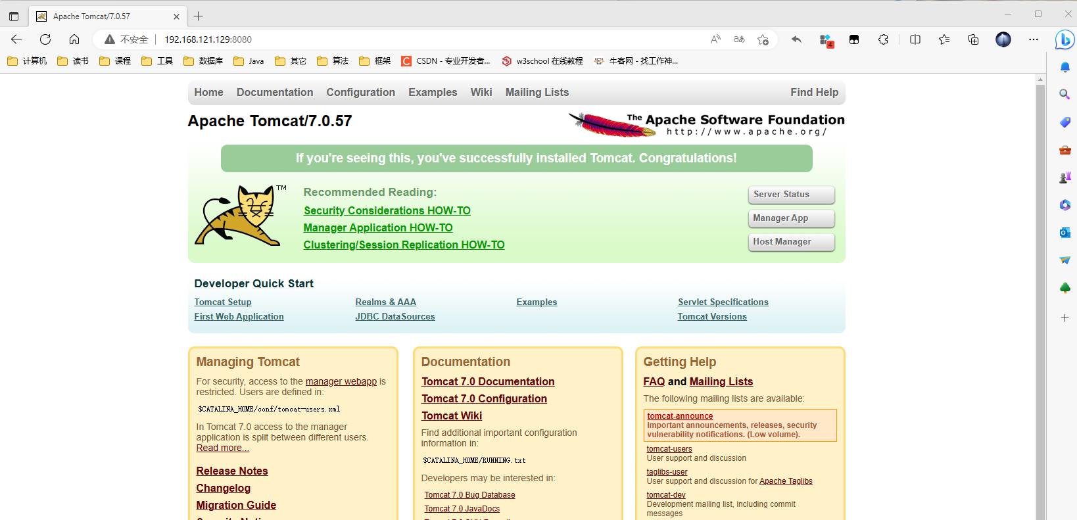Expand the 数据库 bookmarks folder

tap(203, 61)
